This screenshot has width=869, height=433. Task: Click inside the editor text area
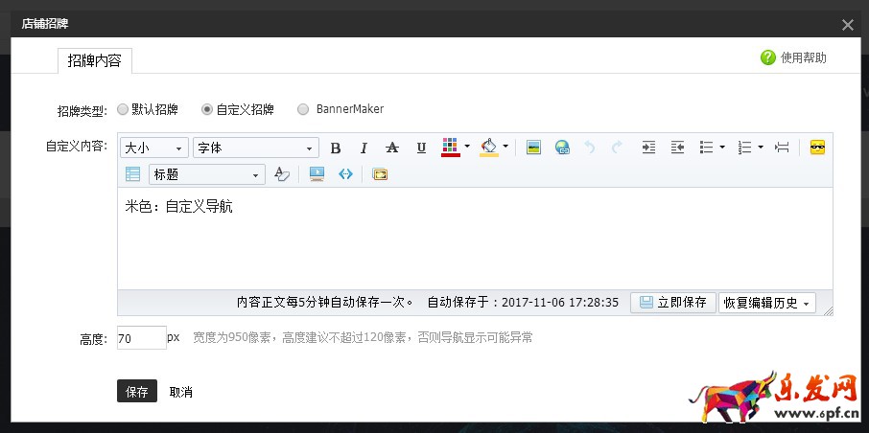click(475, 239)
